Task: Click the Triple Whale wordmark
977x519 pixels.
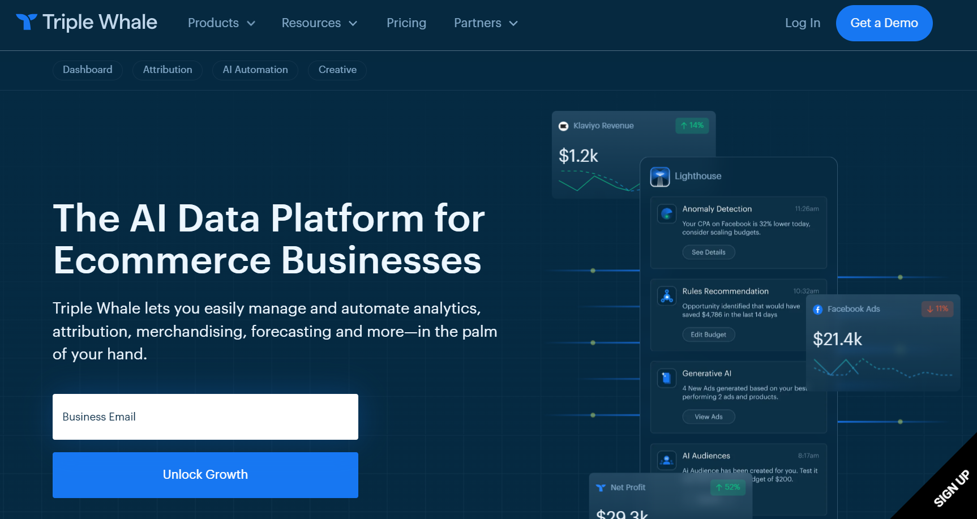Action: click(x=100, y=23)
